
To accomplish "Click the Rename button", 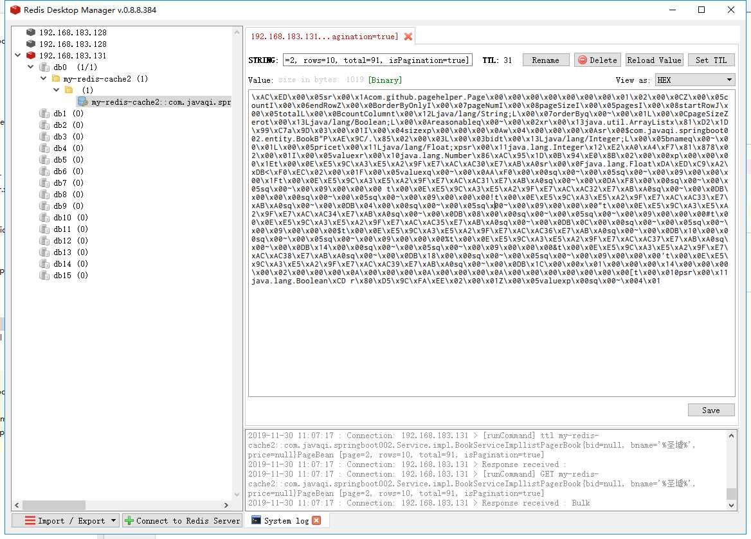I will click(545, 60).
